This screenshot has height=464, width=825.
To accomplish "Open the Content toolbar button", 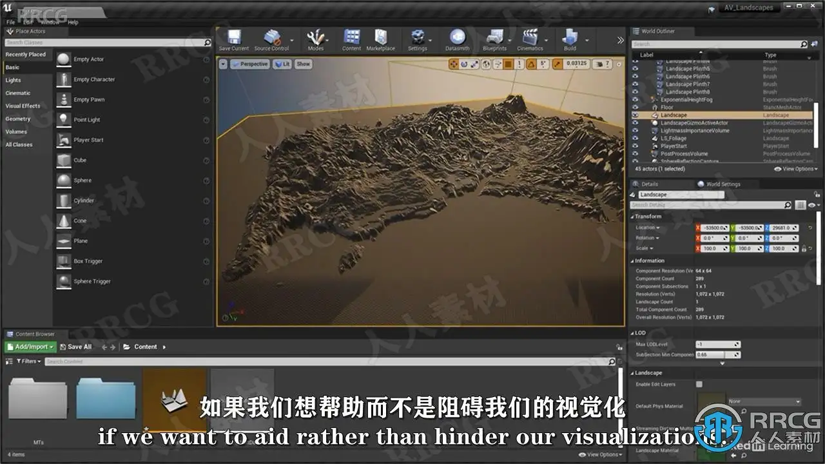I will pyautogui.click(x=352, y=40).
